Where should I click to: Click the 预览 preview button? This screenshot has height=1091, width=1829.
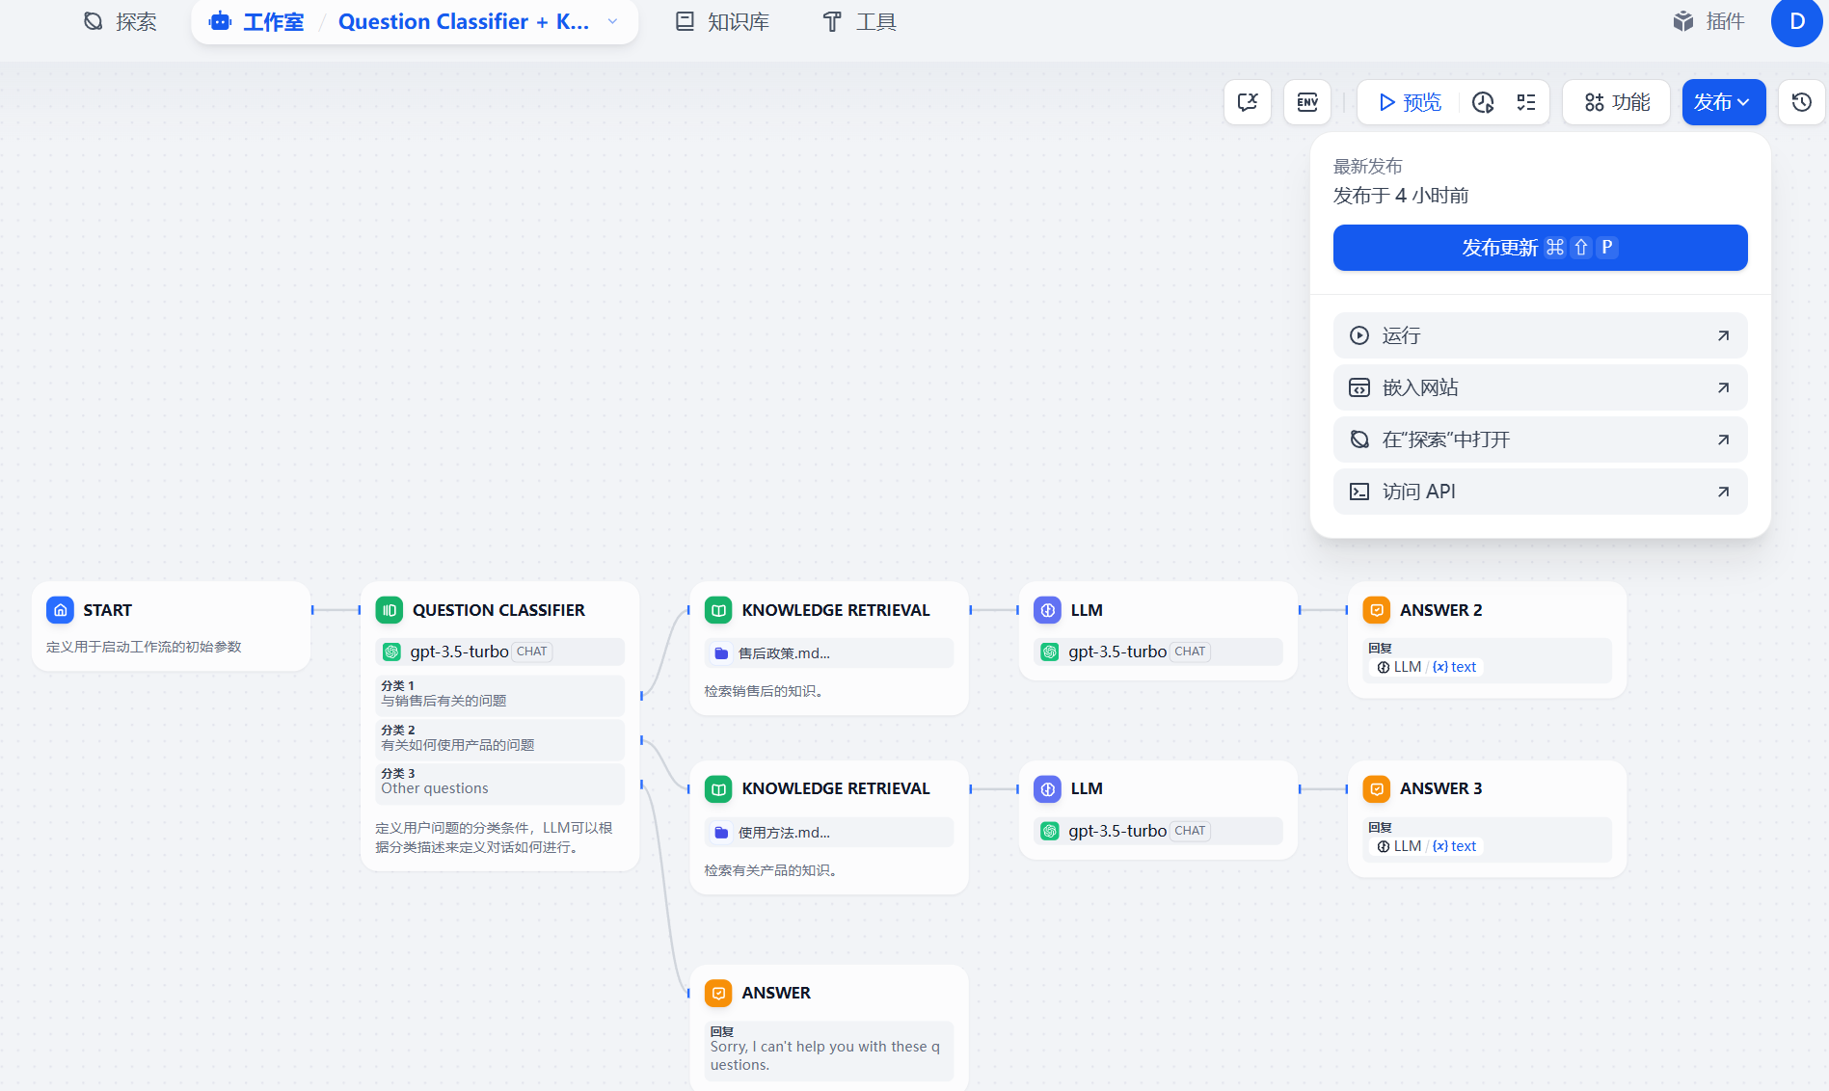[1410, 102]
